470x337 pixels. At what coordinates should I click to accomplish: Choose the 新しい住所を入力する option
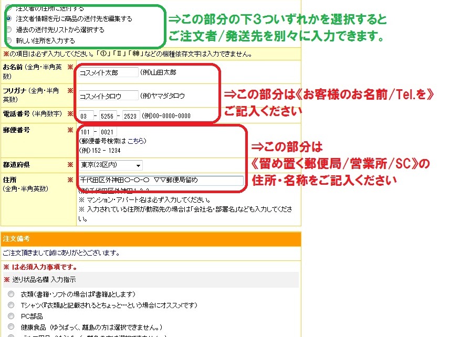[8, 40]
